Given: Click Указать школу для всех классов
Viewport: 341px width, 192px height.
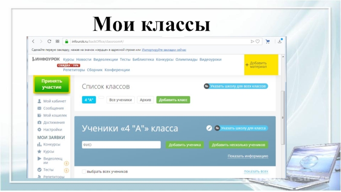Looking at the screenshot, I should [236, 86].
